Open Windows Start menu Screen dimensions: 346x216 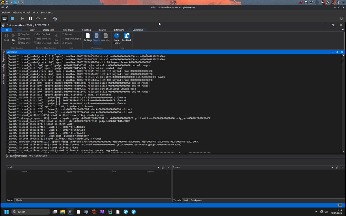pos(6,212)
